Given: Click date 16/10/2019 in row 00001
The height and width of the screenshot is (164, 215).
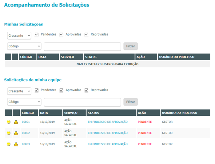Looking at the screenshot, I should tap(47, 122).
